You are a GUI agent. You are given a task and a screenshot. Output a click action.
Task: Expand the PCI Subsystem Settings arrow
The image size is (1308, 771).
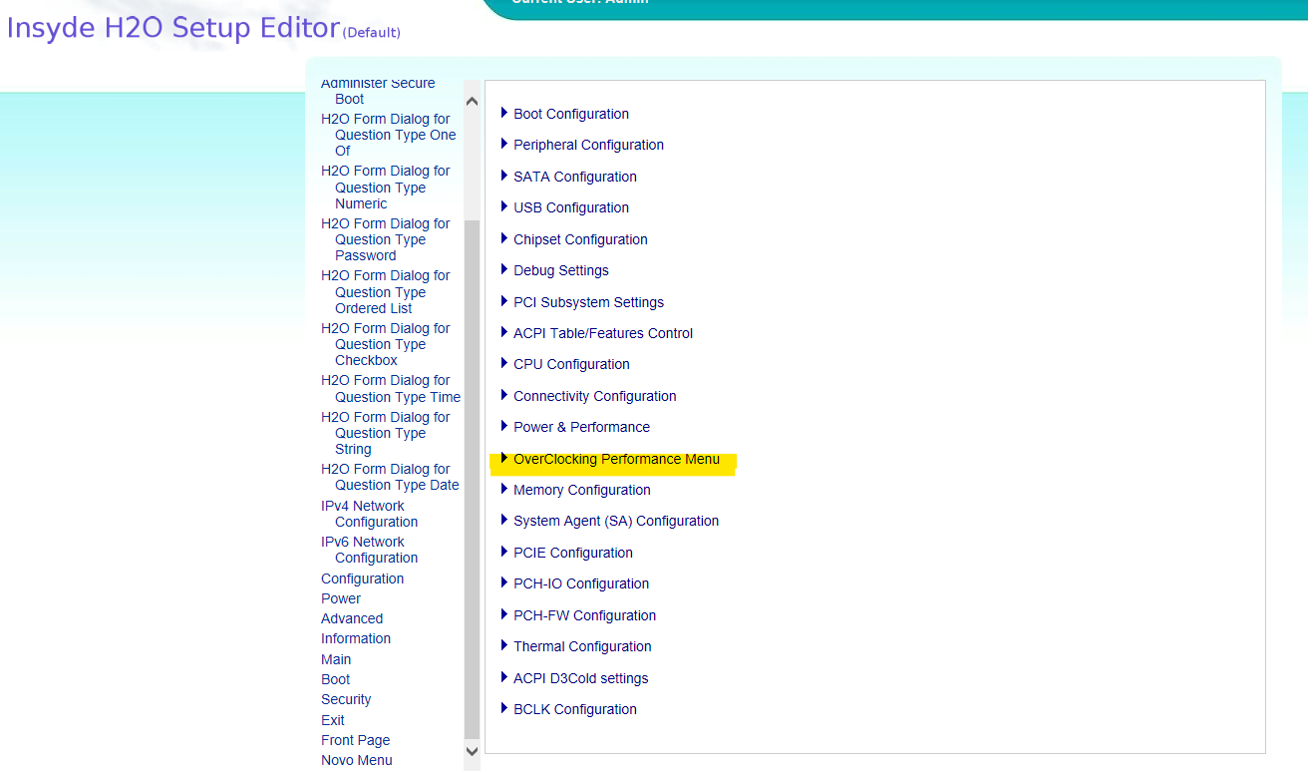(504, 301)
